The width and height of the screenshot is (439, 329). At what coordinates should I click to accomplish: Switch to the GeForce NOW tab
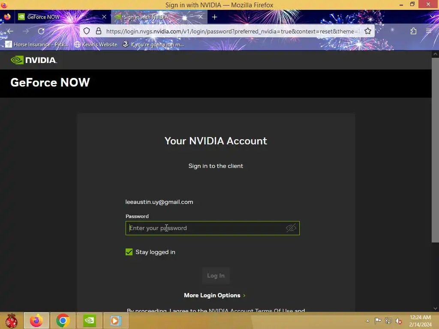pos(63,17)
